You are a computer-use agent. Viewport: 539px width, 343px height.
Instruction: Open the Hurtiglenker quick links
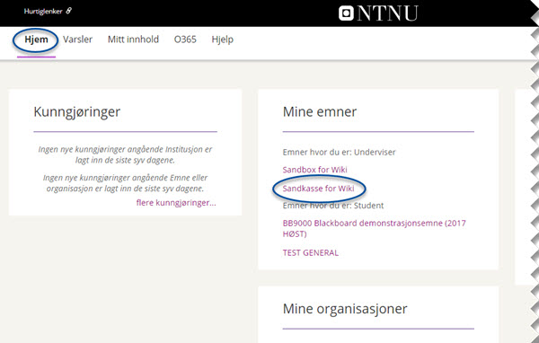pos(48,11)
